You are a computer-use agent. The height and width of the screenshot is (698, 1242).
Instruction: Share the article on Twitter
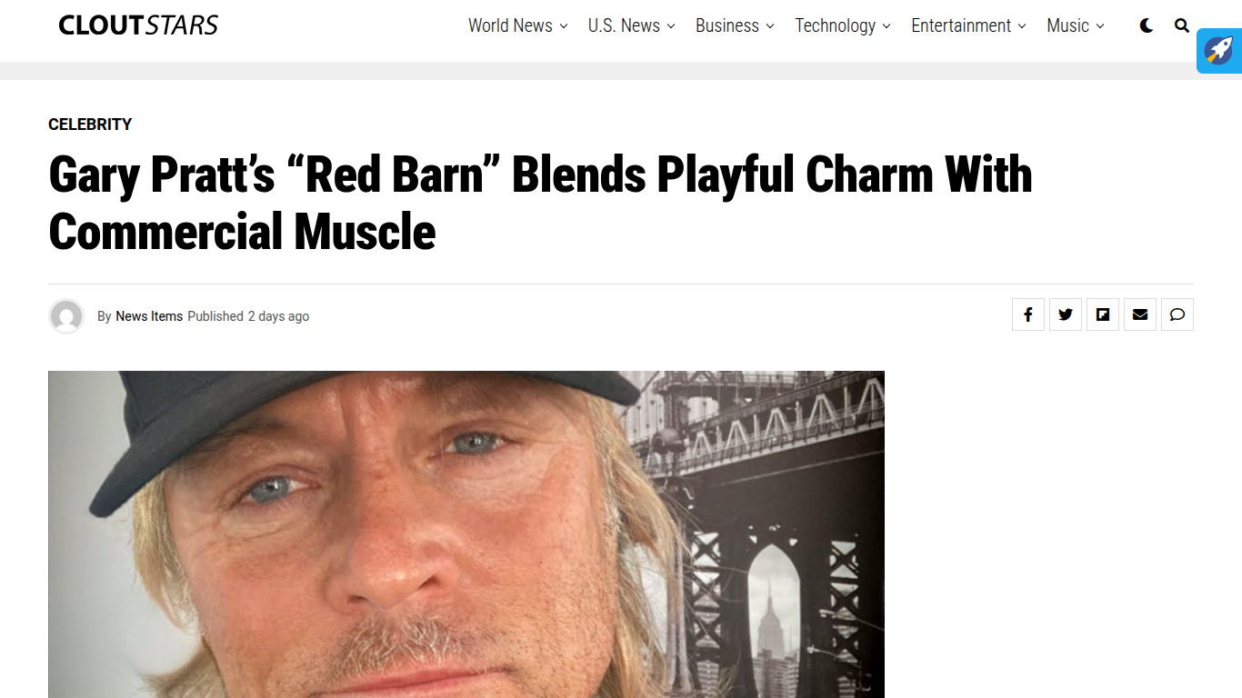(x=1066, y=314)
